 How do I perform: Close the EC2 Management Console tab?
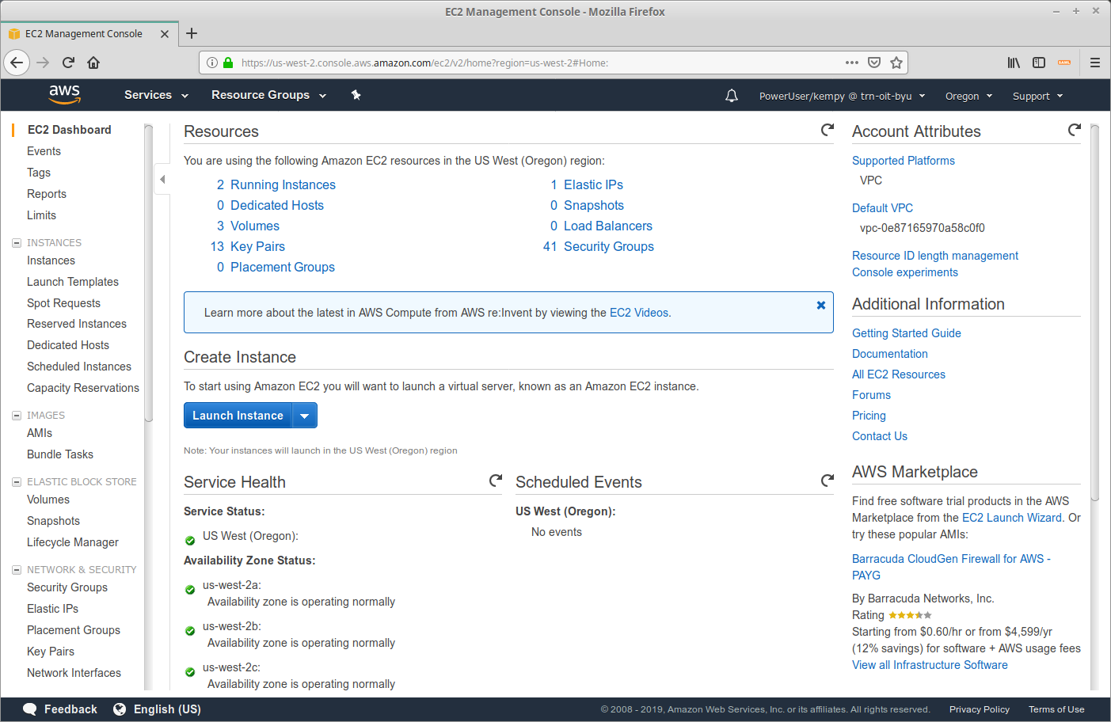pyautogui.click(x=165, y=34)
